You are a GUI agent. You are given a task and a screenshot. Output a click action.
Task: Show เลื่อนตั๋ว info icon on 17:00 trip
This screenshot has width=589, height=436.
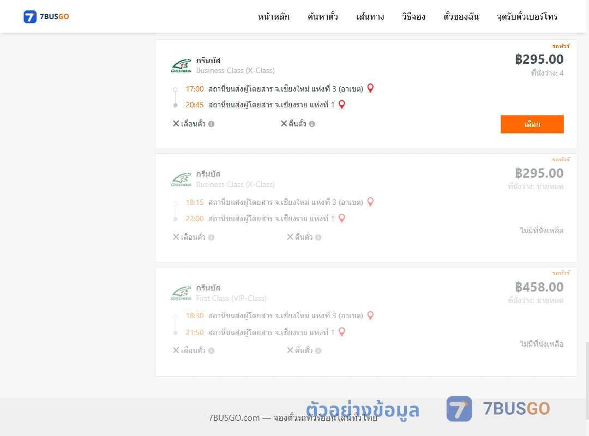[x=211, y=124]
